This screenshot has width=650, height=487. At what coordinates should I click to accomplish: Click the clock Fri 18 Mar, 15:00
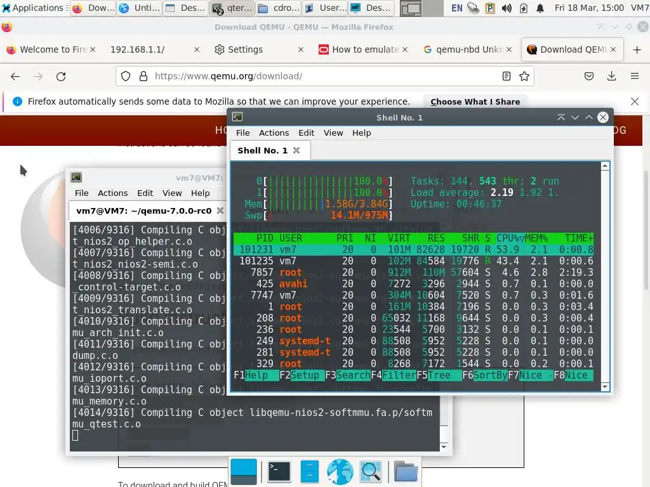[x=588, y=8]
